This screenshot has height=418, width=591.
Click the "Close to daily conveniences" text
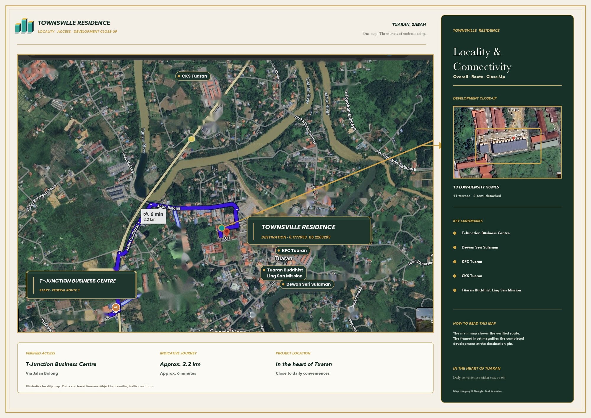tap(303, 373)
